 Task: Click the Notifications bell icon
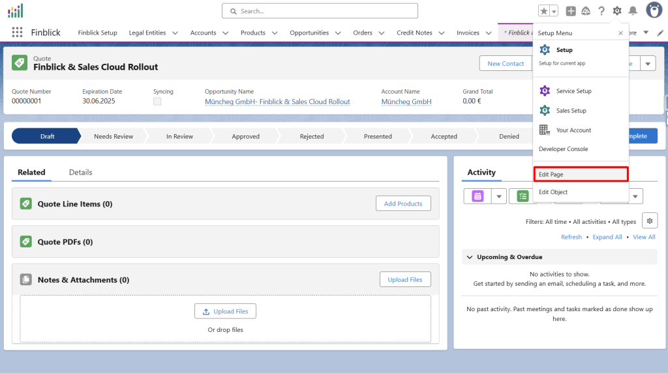coord(633,11)
